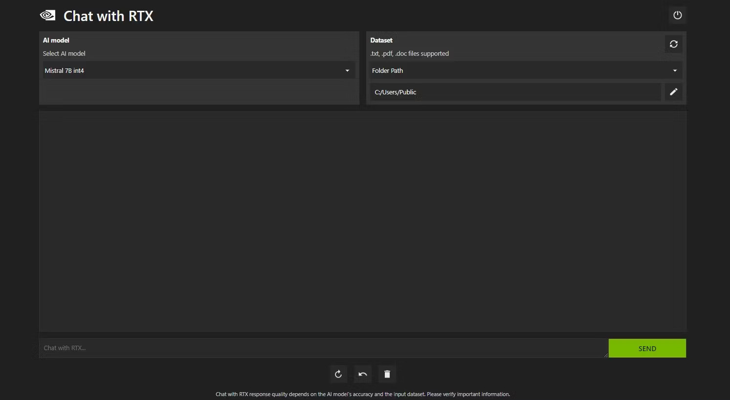The width and height of the screenshot is (730, 400).
Task: Click the NVIDIA logo icon
Action: 47,15
